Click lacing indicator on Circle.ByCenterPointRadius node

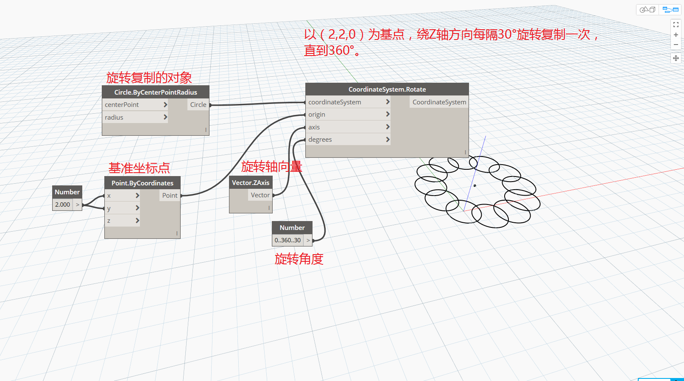(206, 130)
